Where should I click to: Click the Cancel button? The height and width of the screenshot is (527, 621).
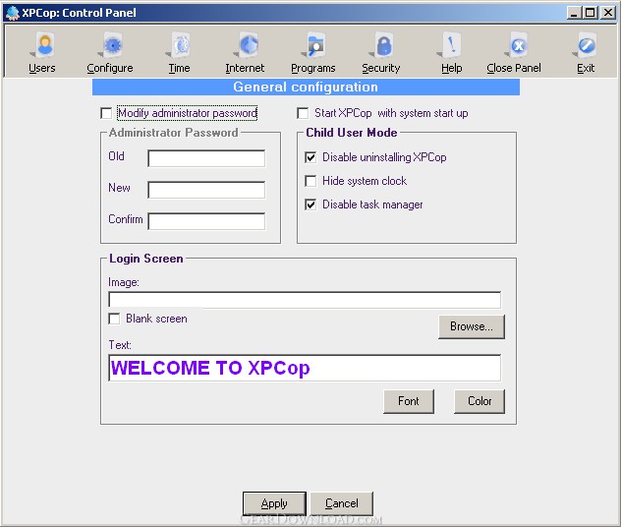coord(341,503)
